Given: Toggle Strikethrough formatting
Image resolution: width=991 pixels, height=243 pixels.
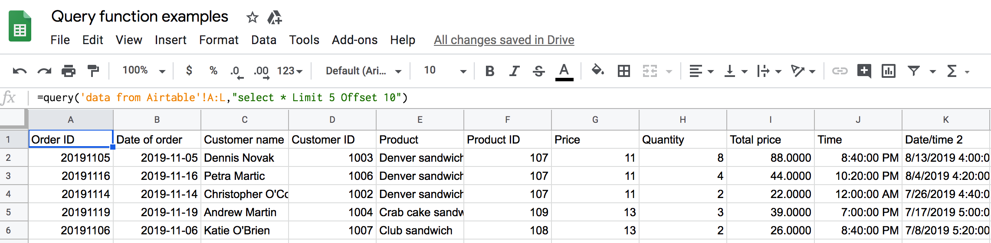Looking at the screenshot, I should tap(538, 71).
